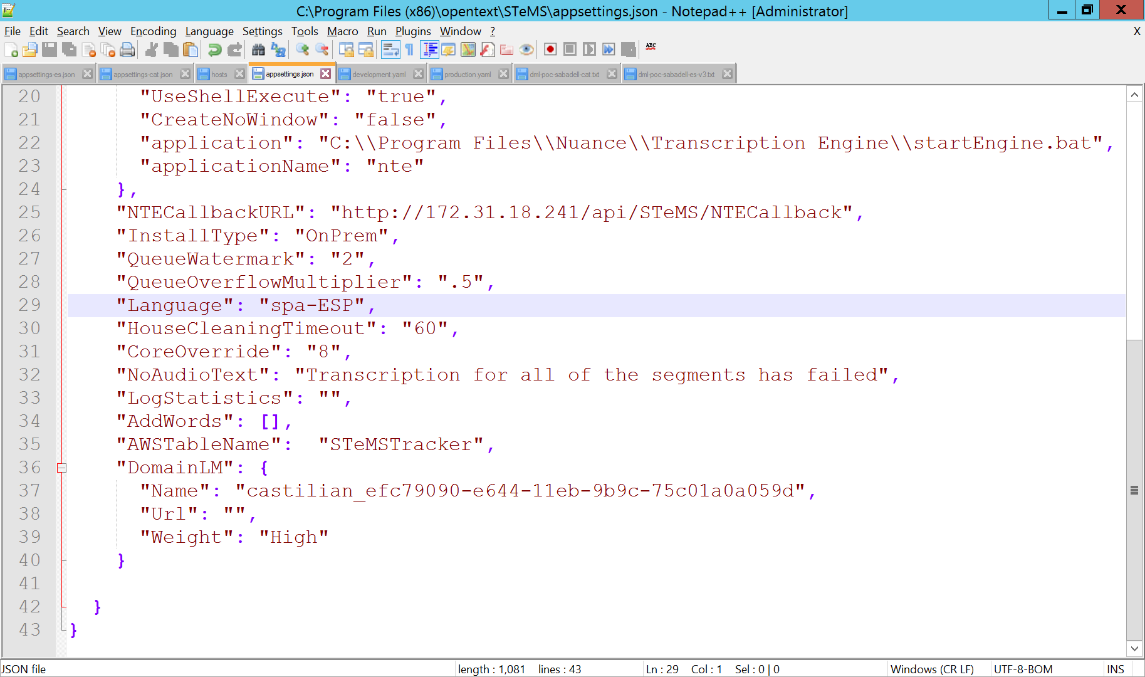Select the Replace toolbar icon

click(x=278, y=50)
